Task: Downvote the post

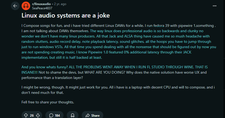Action: [38, 115]
